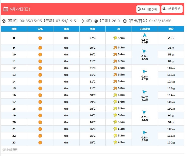Click the sunny weather icon for hour 21

pos(40,129)
